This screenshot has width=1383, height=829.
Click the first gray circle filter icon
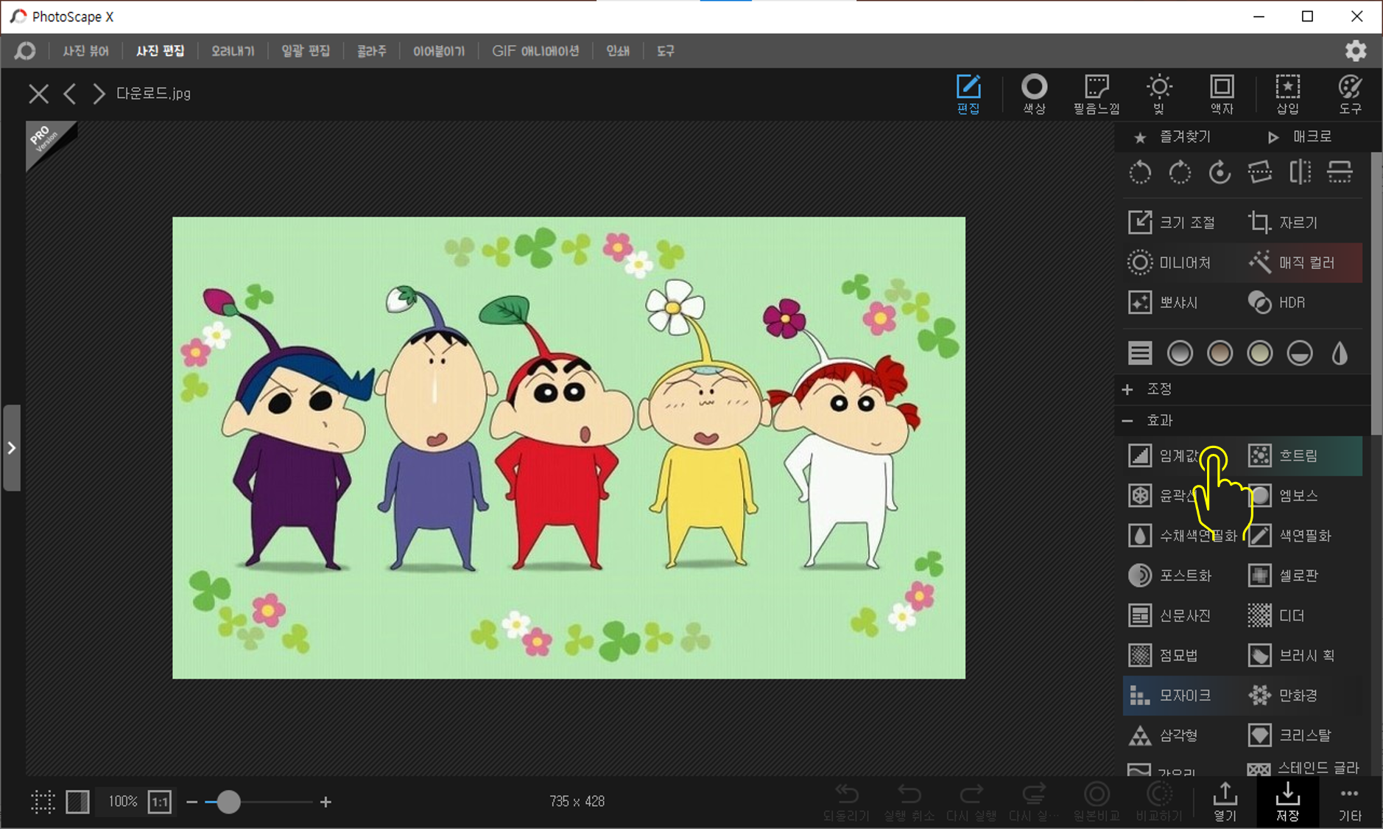1180,353
